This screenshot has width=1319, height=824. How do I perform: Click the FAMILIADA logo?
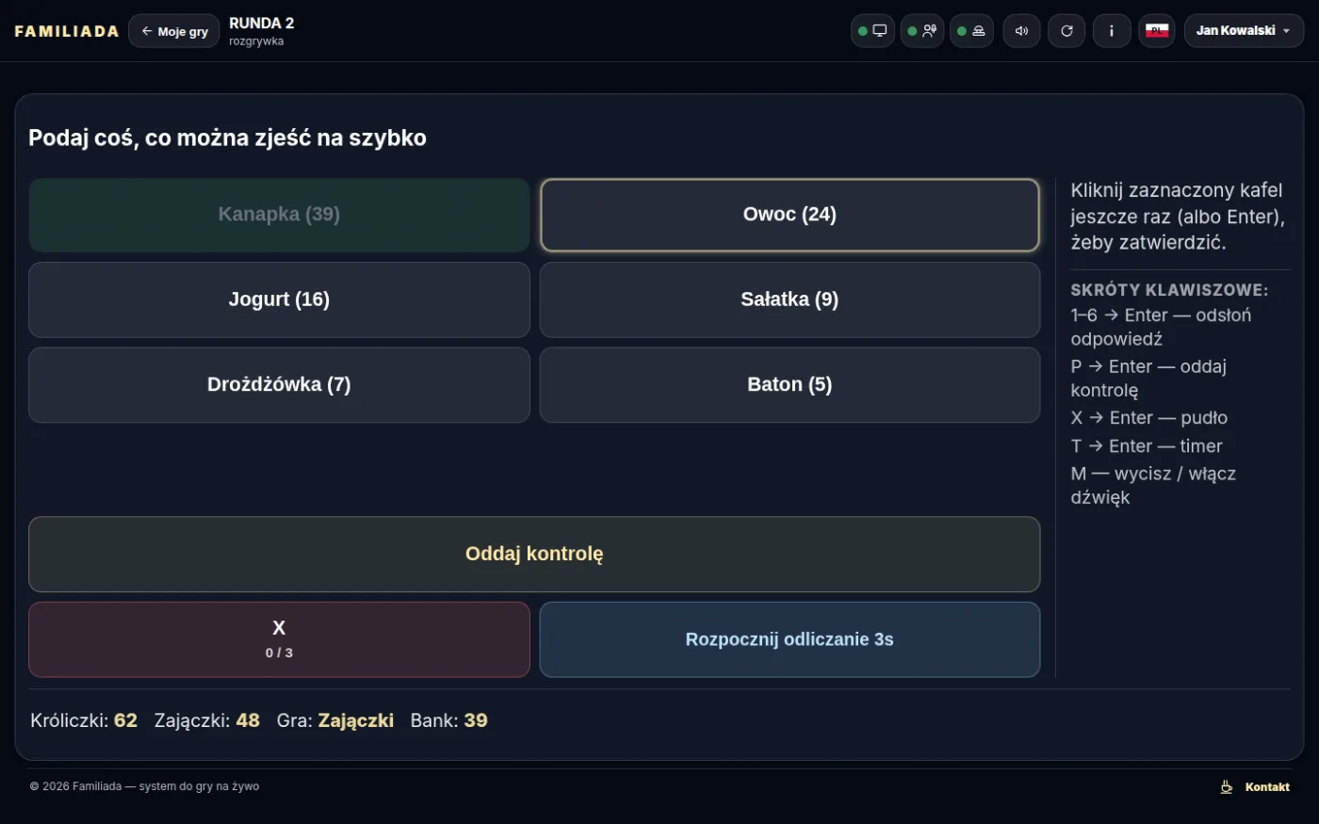[x=67, y=31]
